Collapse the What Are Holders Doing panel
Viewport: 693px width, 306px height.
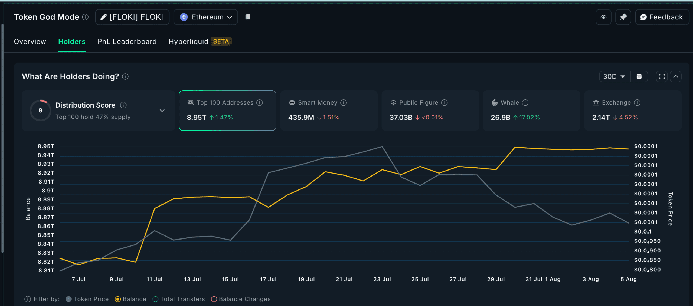click(676, 76)
